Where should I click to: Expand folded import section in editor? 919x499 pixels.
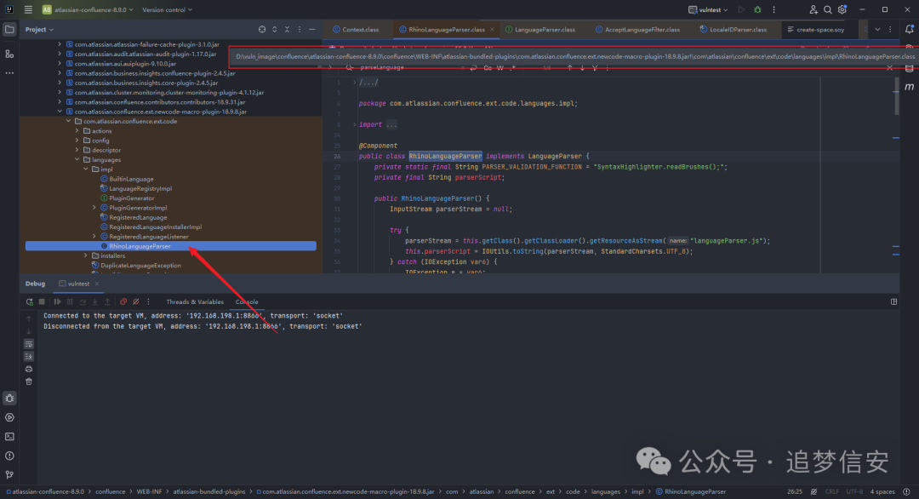pos(355,124)
